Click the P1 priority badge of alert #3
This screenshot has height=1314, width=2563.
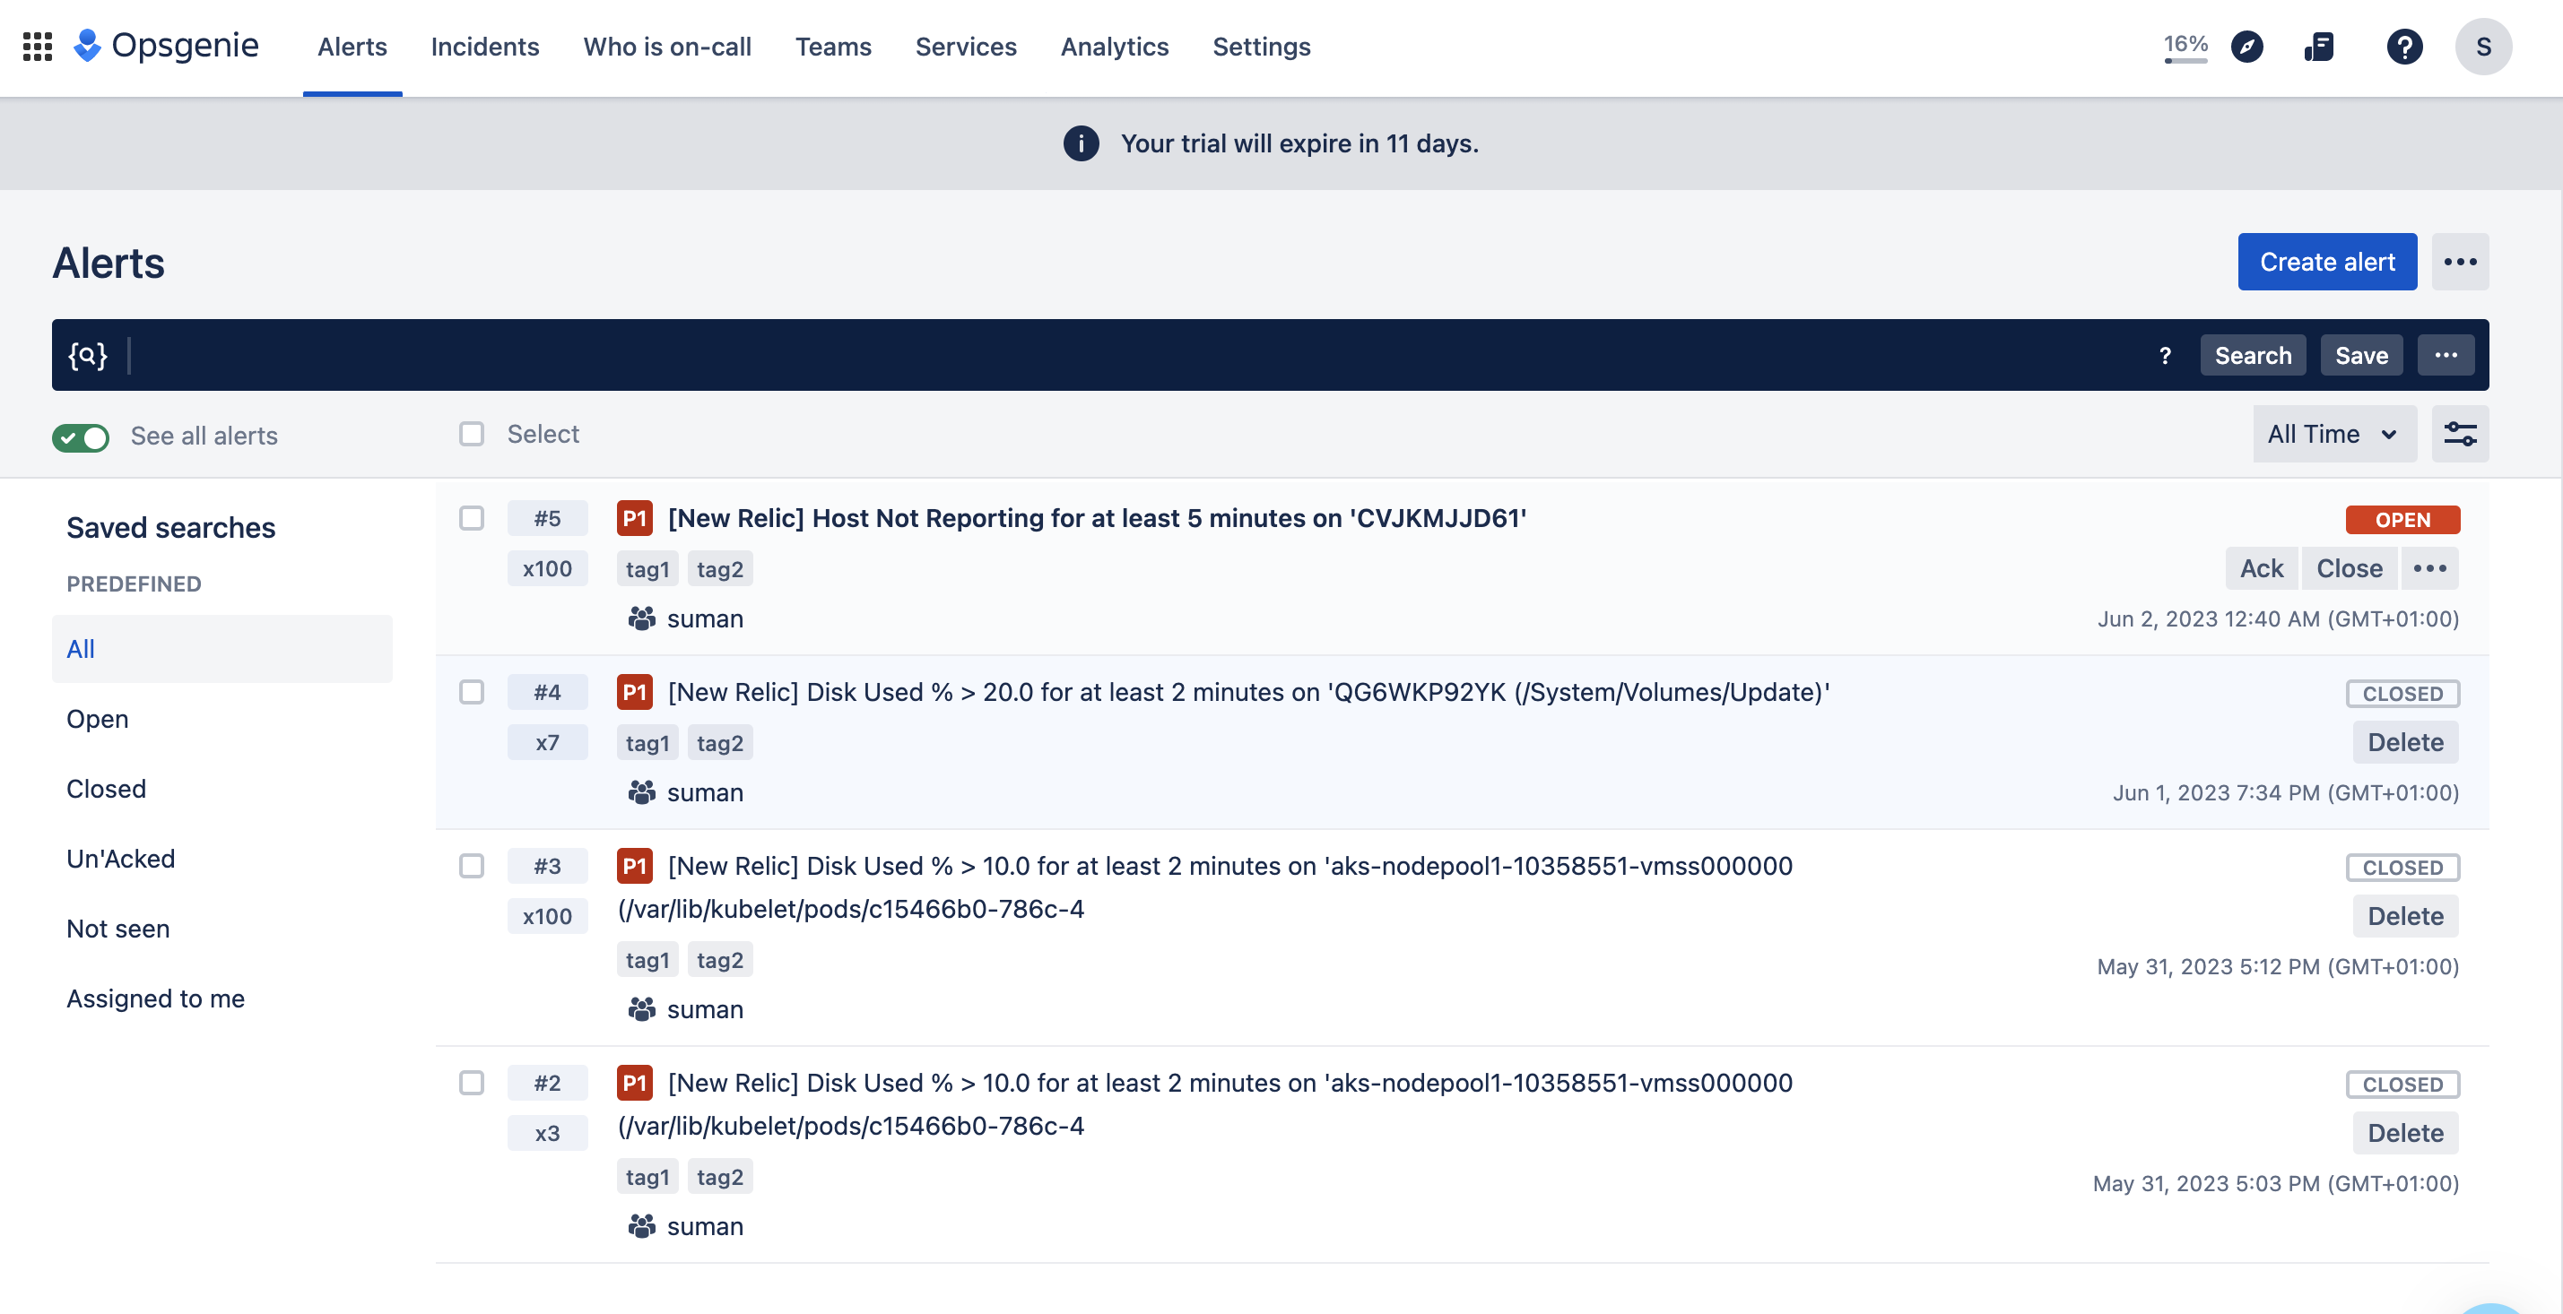[x=634, y=865]
